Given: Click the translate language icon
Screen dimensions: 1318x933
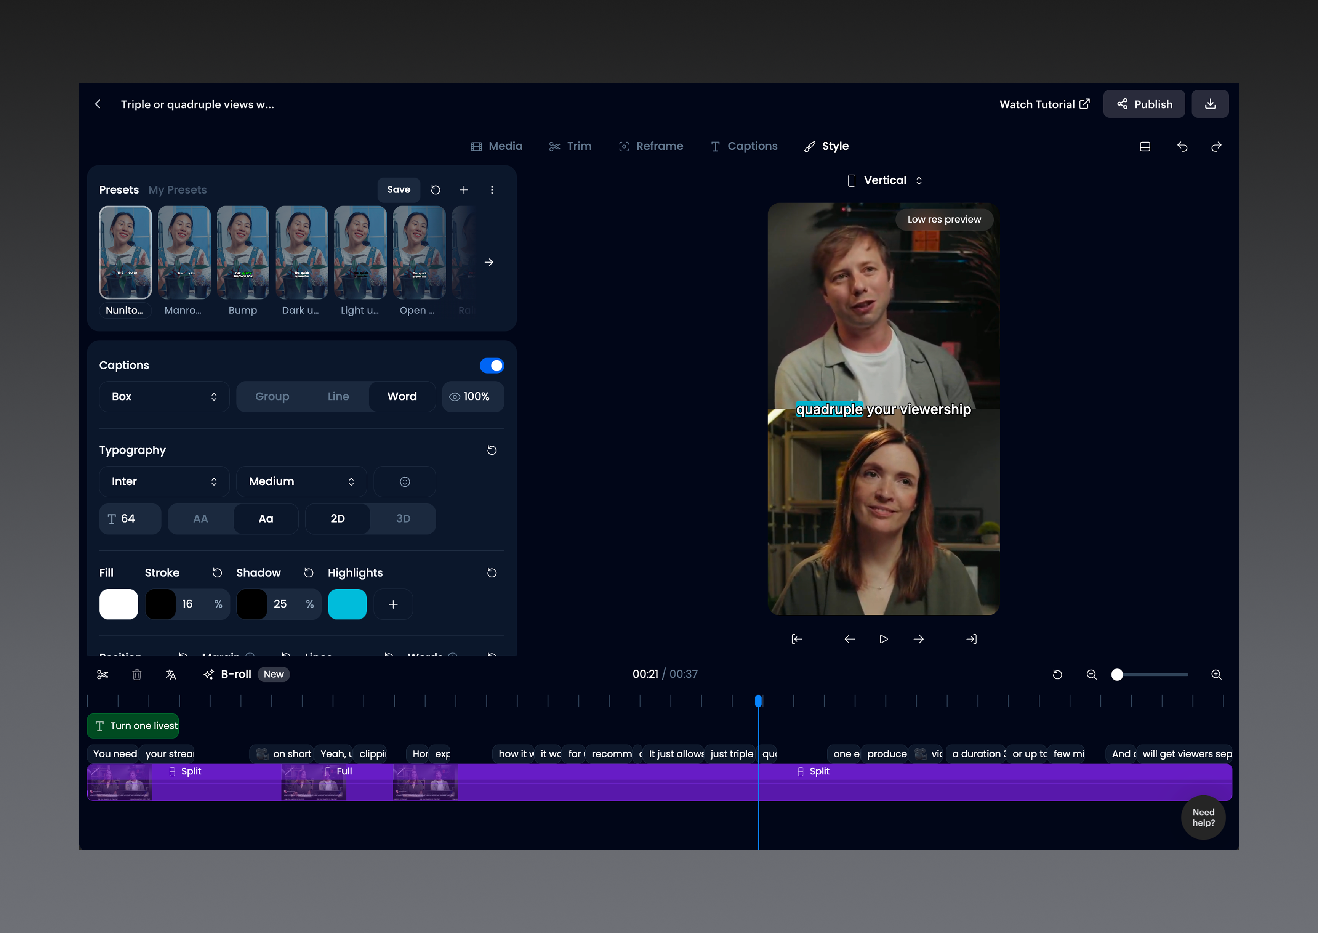Looking at the screenshot, I should click(171, 675).
